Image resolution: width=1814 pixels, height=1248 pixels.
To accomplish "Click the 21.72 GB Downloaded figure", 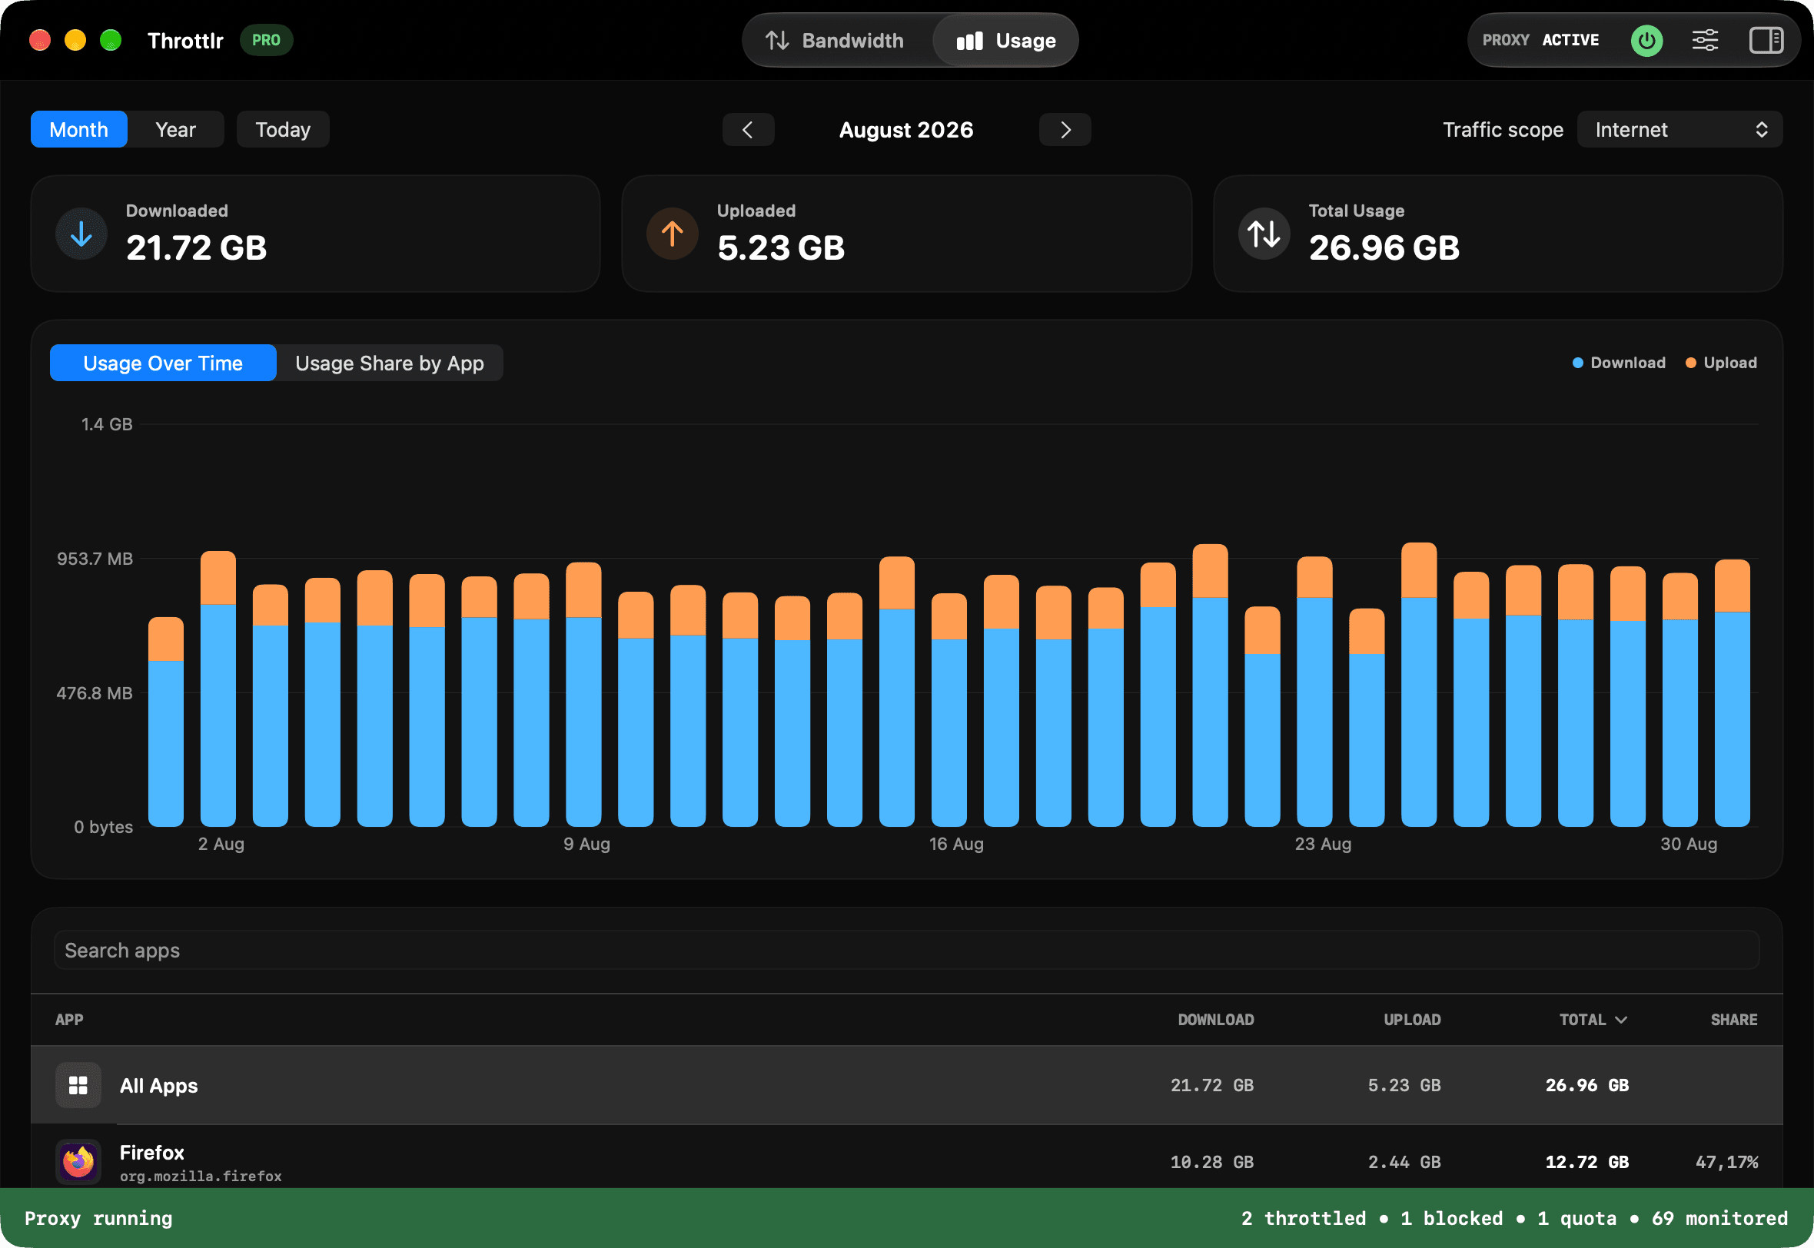I will [196, 248].
